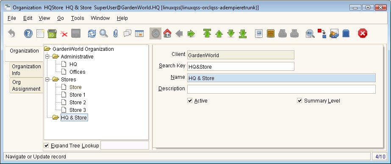Exit the window with the red octagon icon
391x164 pixels.
point(363,33)
